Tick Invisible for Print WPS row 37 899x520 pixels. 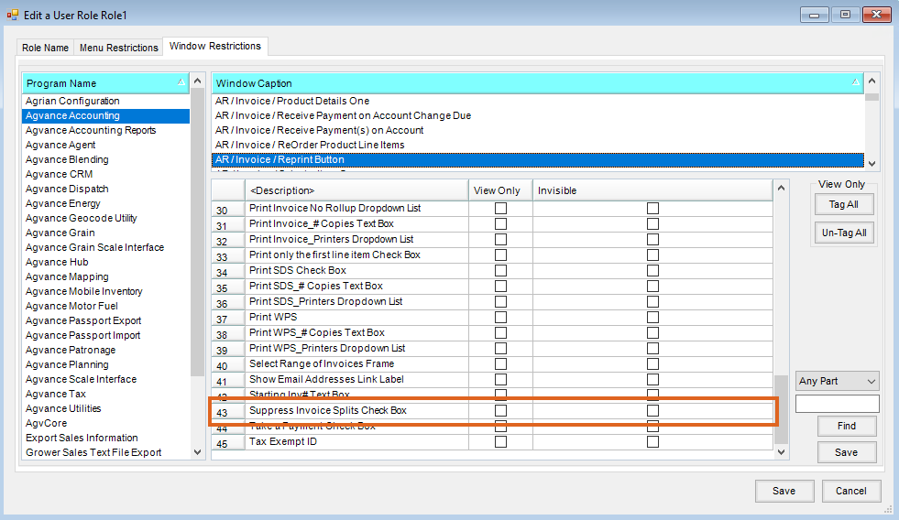click(652, 318)
